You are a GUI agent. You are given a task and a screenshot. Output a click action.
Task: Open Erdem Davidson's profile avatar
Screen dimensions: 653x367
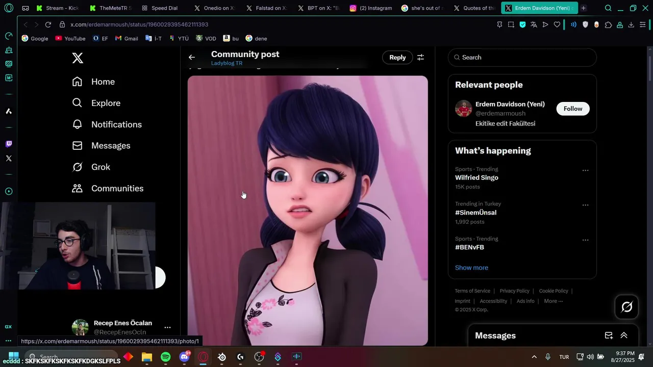coord(463,109)
